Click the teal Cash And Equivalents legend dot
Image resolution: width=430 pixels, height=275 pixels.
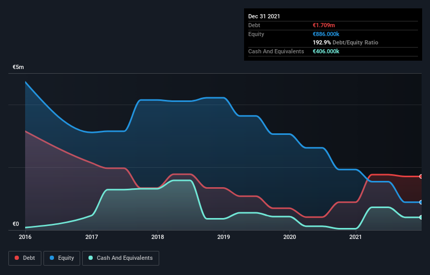[91, 258]
